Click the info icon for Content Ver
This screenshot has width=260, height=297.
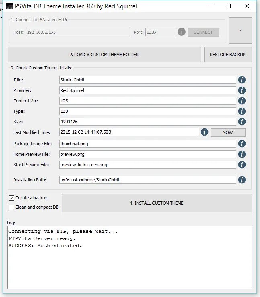242,101
